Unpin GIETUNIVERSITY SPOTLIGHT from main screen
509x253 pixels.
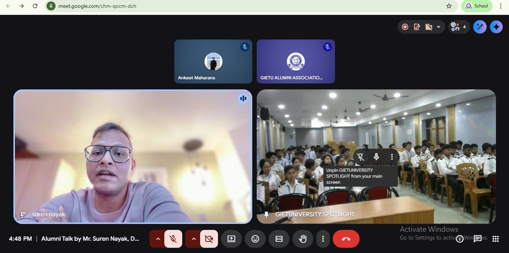360,157
